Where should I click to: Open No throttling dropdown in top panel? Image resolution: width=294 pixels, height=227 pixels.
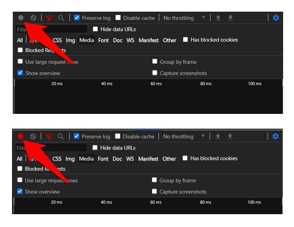coord(184,18)
